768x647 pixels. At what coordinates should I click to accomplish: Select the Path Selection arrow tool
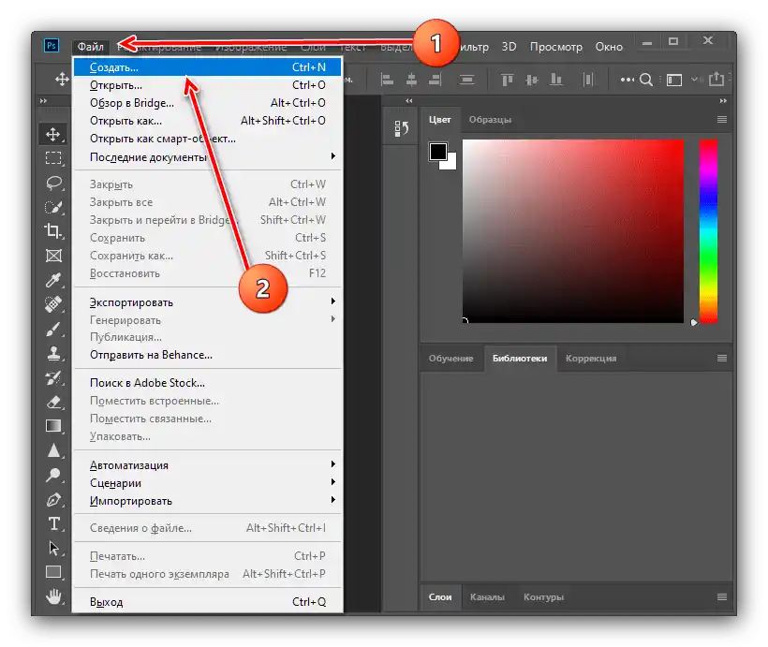point(52,548)
